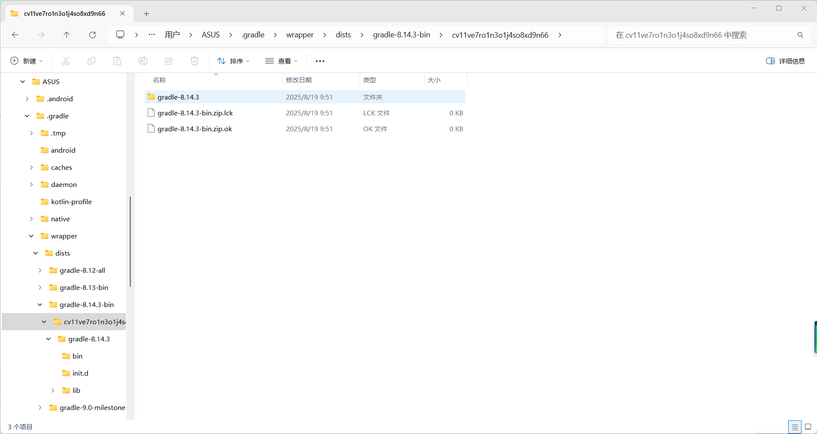Sort by the 修改日期 column header
The height and width of the screenshot is (434, 817).
click(x=321, y=80)
